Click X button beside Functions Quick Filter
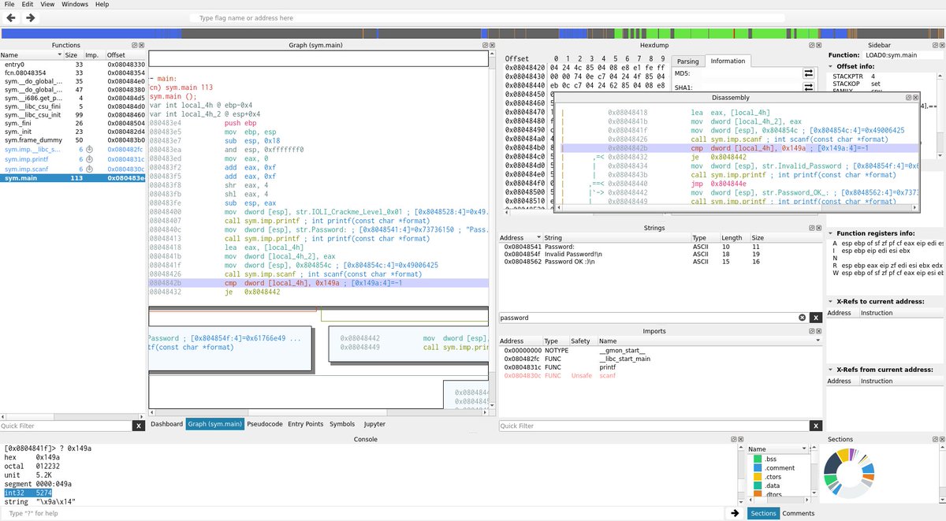 139,426
